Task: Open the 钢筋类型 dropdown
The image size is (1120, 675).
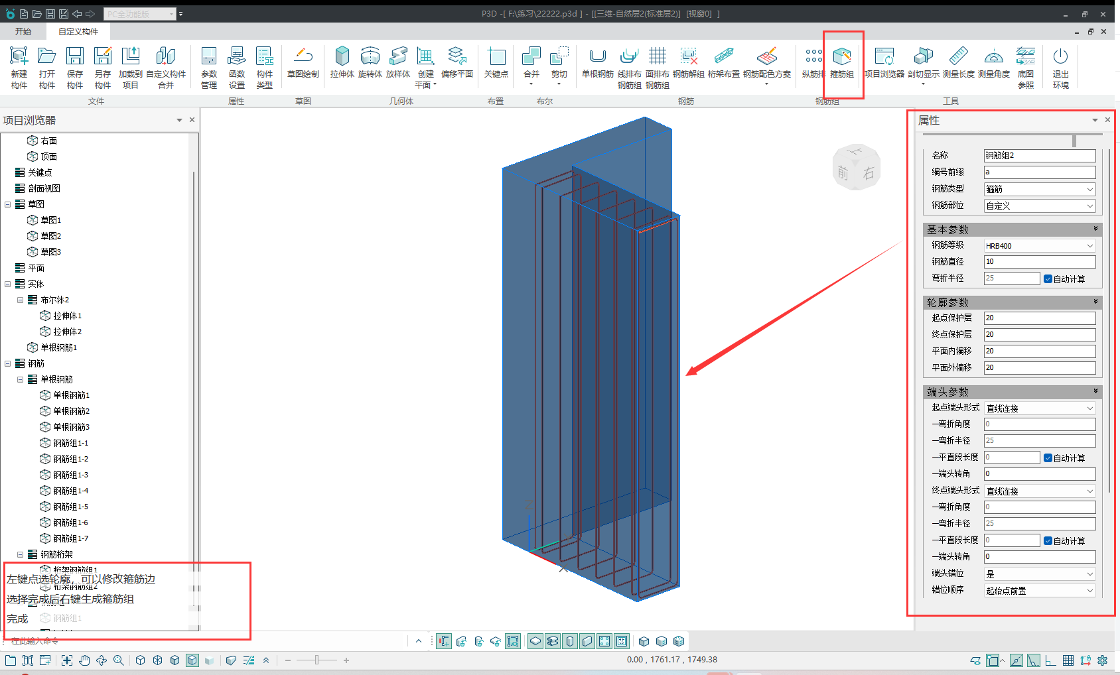Action: pos(1039,190)
